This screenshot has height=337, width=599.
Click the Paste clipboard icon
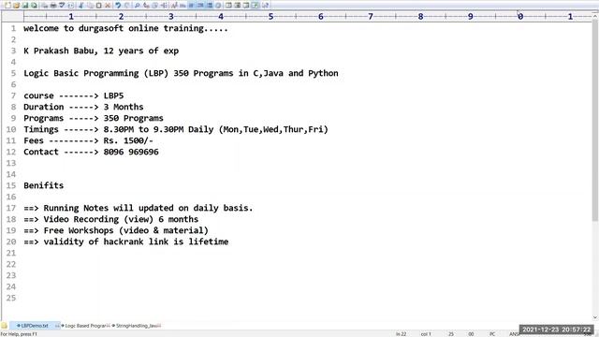coord(98,6)
